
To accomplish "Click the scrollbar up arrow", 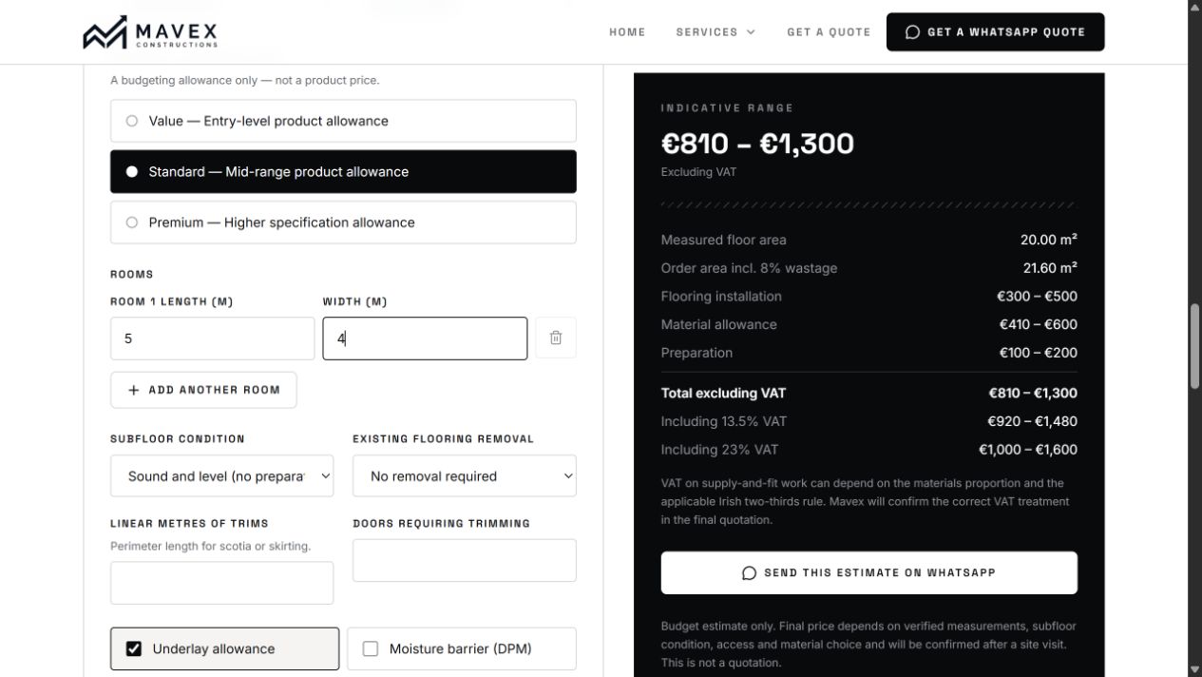I will pyautogui.click(x=1194, y=8).
